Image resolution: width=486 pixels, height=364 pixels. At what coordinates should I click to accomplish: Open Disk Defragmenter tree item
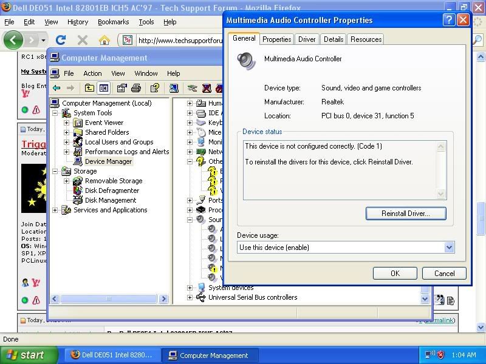[112, 190]
